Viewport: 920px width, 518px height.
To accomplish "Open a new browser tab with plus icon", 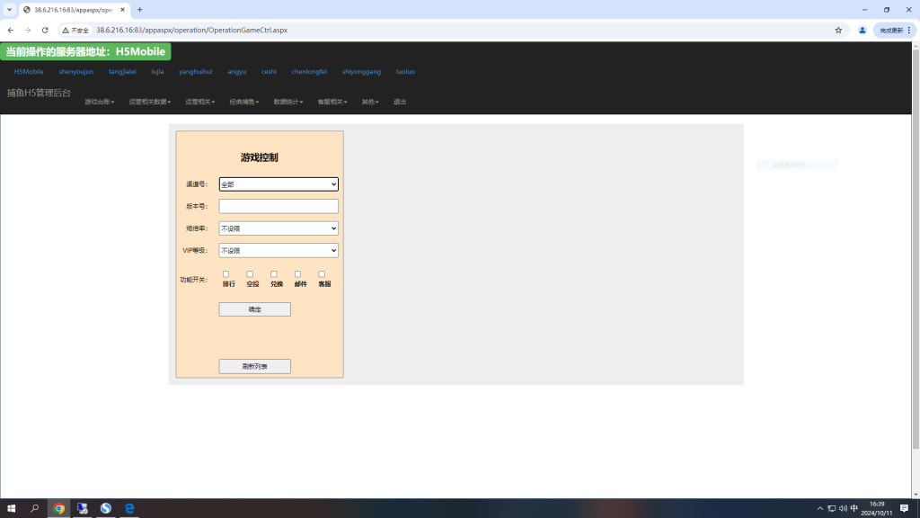I will point(139,10).
